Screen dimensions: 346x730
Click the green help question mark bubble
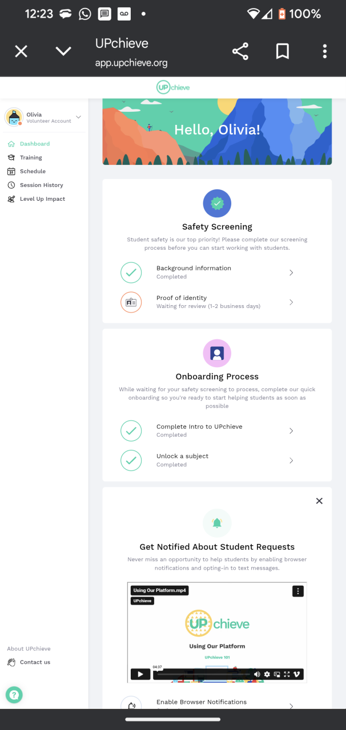coord(14,695)
